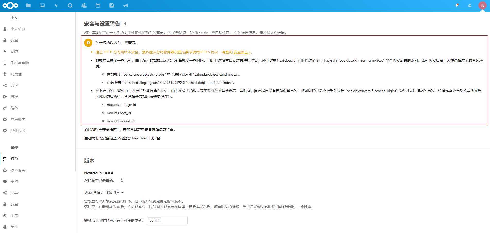
Task: Open the Photos app icon
Action: pyautogui.click(x=42, y=5)
